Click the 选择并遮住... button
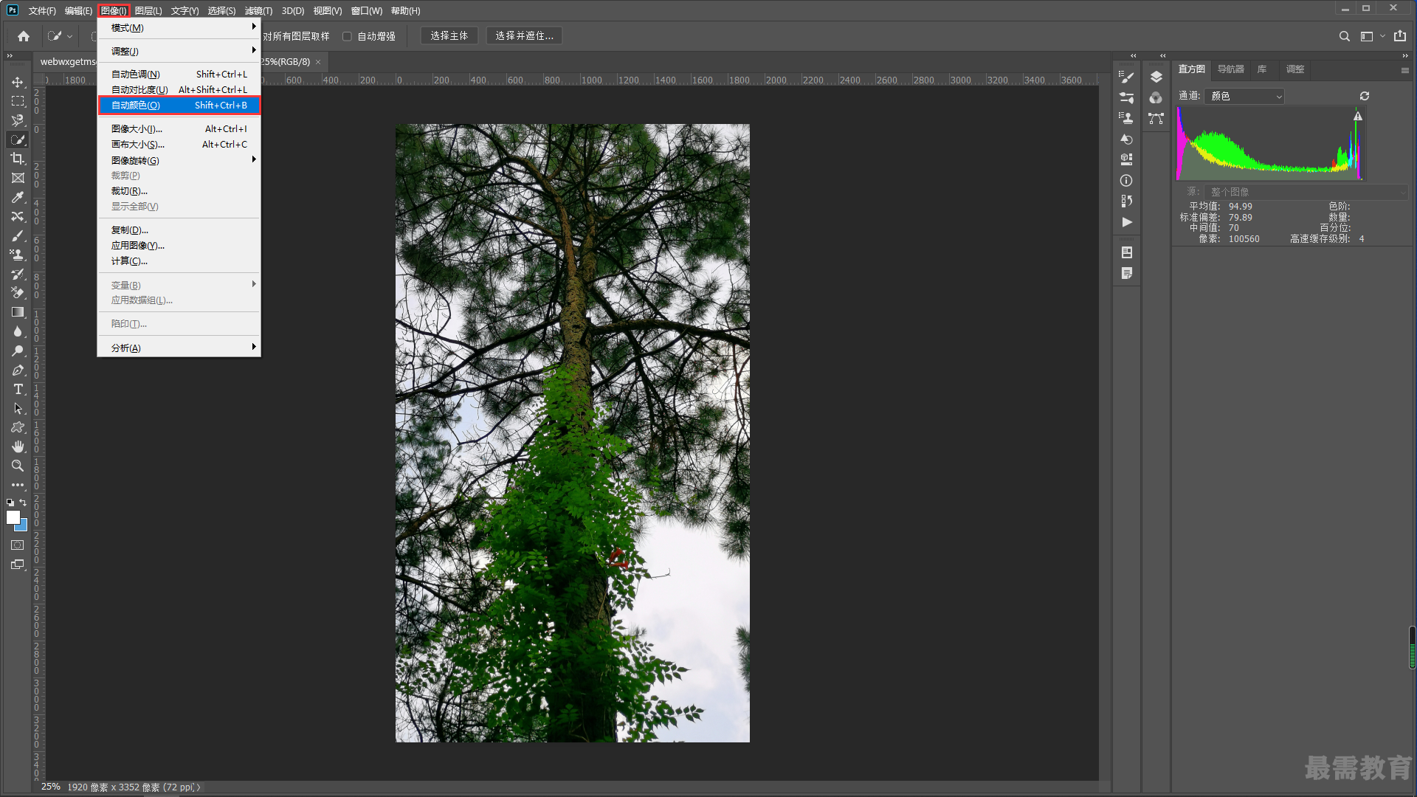The image size is (1417, 797). coord(524,35)
